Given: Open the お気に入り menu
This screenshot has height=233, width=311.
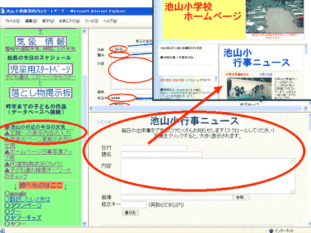Looking at the screenshot, I should click(x=69, y=21).
